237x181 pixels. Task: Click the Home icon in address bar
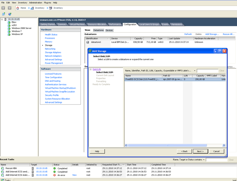(18, 8)
